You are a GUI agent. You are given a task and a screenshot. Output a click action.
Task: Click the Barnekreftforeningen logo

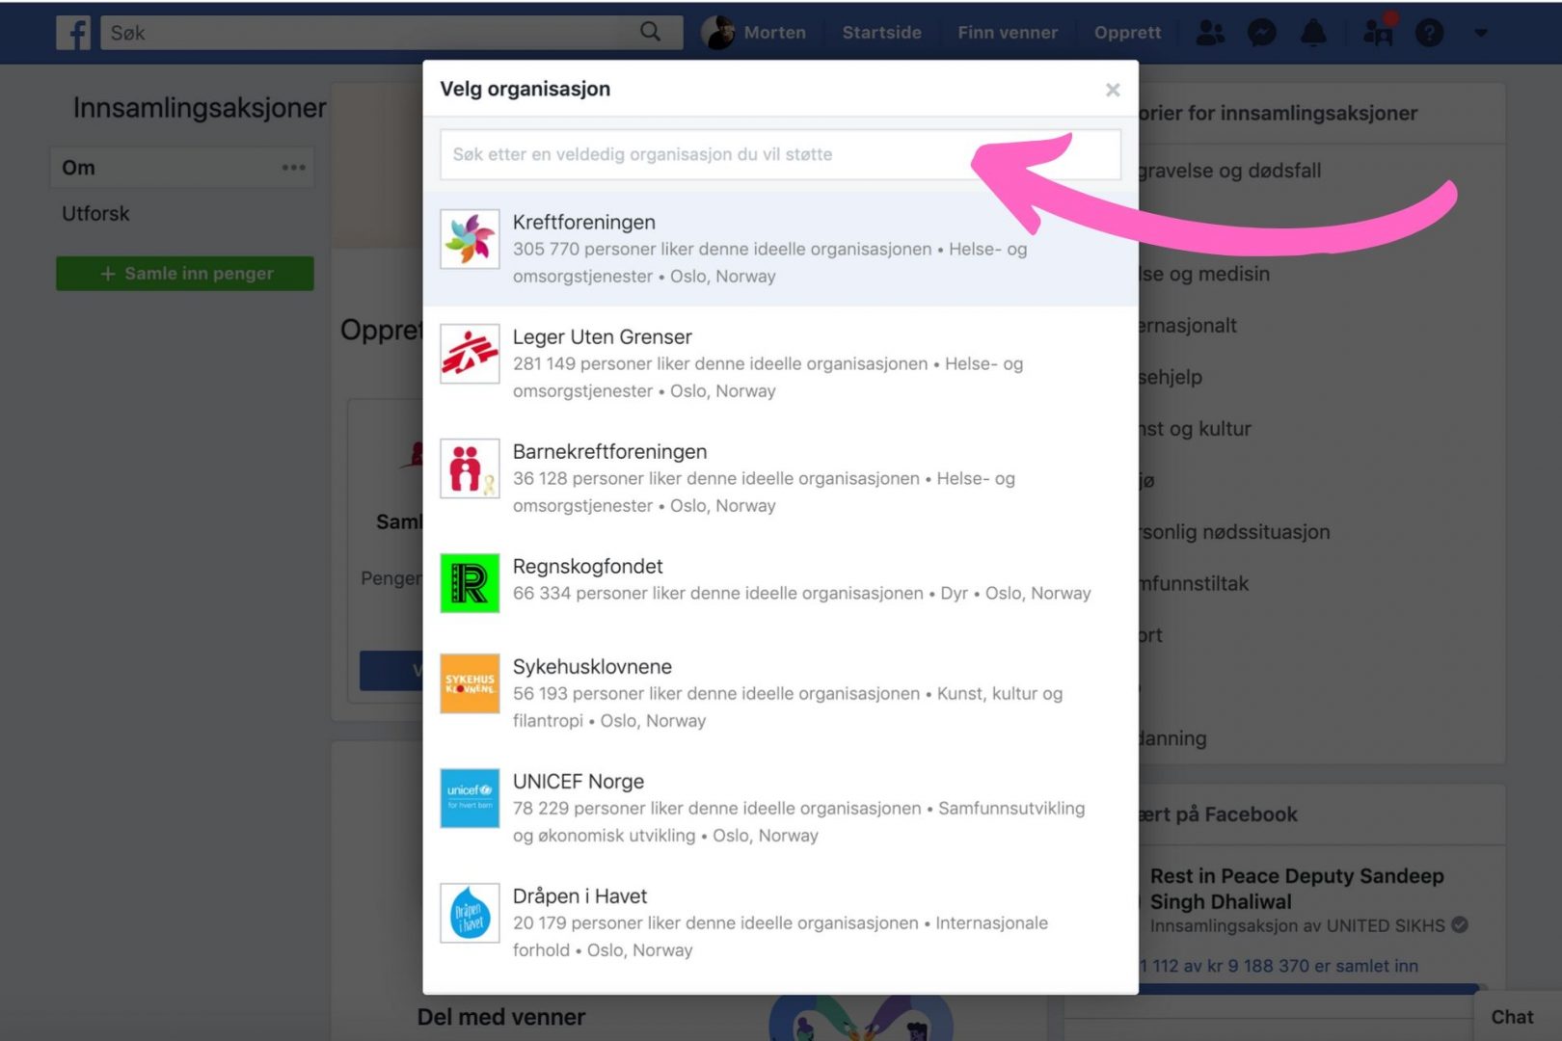pos(470,468)
